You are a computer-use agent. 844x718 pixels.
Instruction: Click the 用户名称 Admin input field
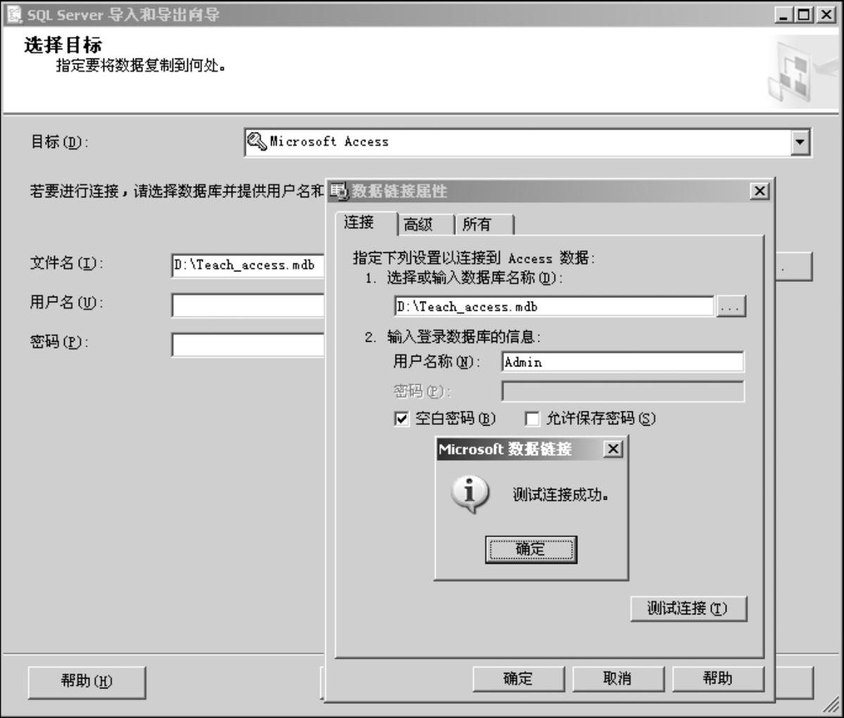(623, 362)
